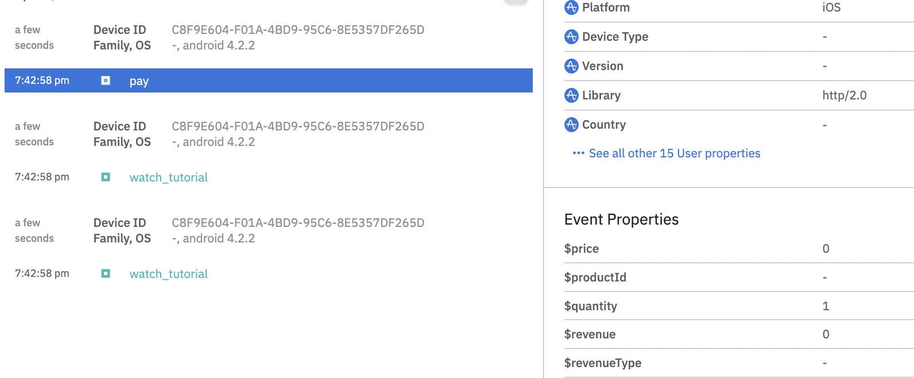914x378 pixels.
Task: Click the square icon beside last watch_tutorial
Action: [x=106, y=273]
